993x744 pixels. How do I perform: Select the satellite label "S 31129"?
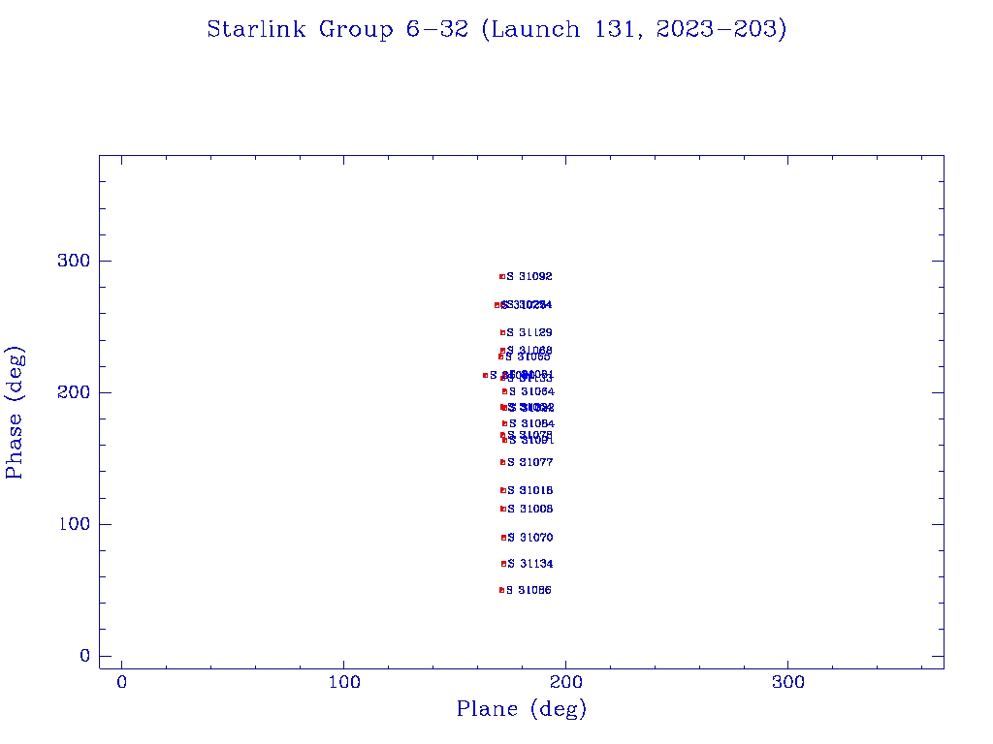(x=529, y=333)
